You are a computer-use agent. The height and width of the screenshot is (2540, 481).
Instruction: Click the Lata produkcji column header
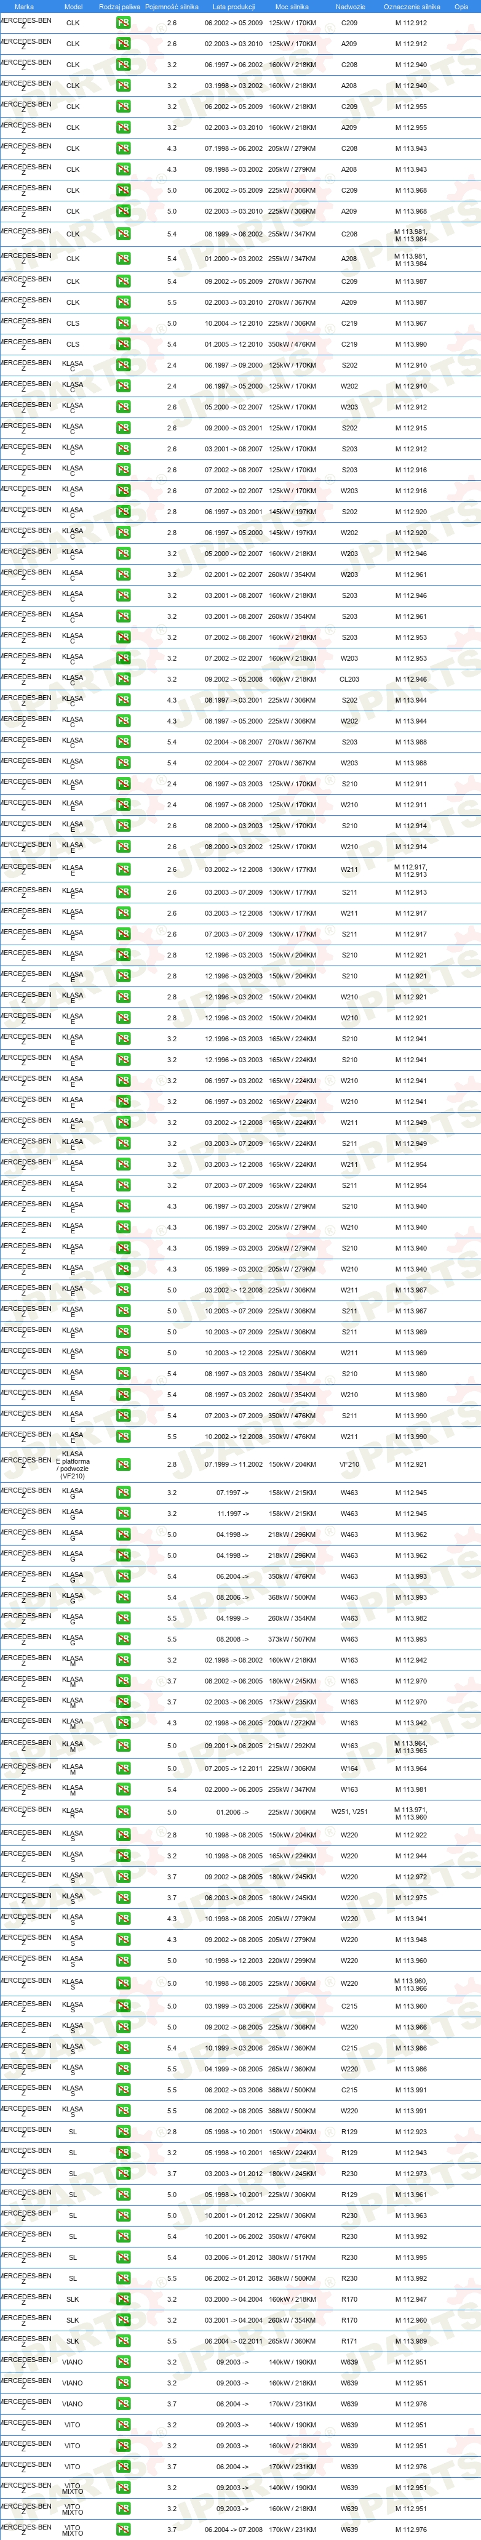[234, 7]
